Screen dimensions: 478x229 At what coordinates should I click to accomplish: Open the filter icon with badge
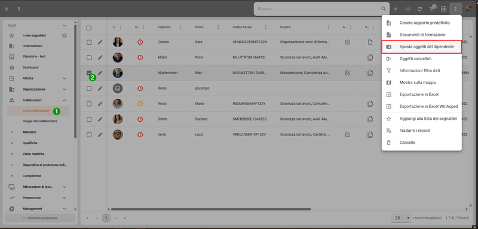pyautogui.click(x=432, y=8)
